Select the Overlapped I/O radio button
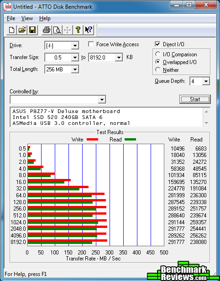Image resolution: width=220 pixels, height=281 pixels. [158, 62]
